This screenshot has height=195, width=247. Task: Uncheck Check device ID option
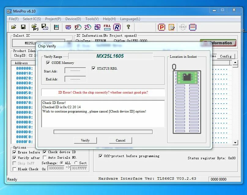point(45,152)
